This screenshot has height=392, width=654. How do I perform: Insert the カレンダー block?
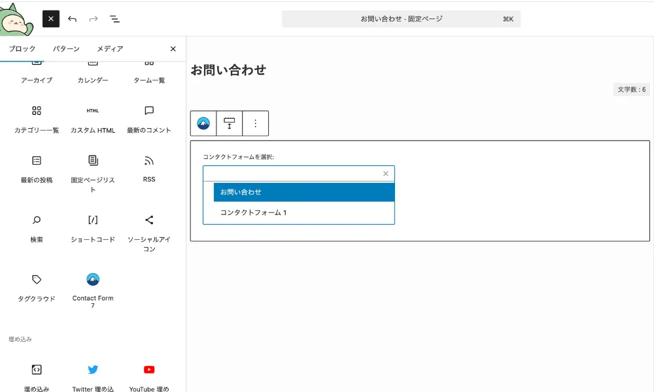[x=92, y=62]
